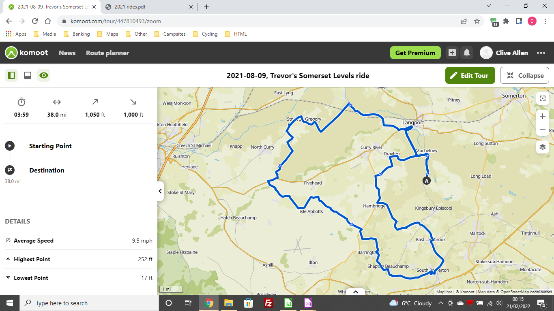This screenshot has height=311, width=554.
Task: Open Maplibre attribution link
Action: click(444, 292)
